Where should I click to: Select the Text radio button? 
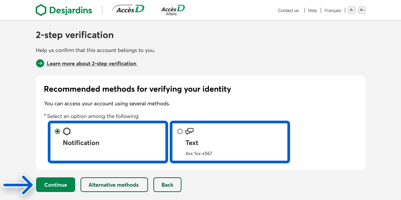pyautogui.click(x=180, y=131)
